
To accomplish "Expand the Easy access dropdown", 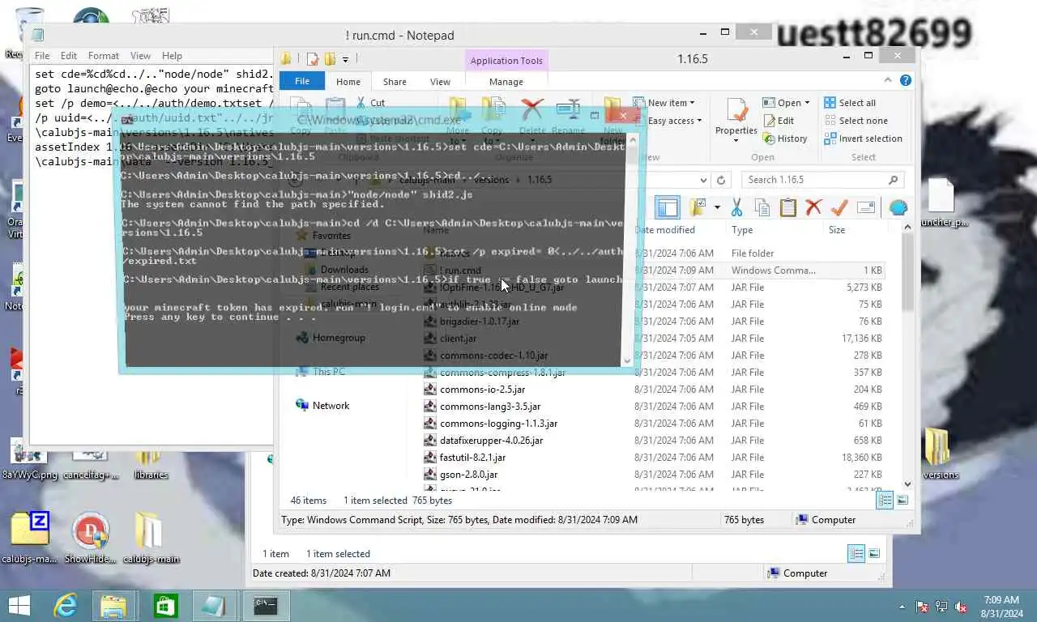I will point(668,121).
